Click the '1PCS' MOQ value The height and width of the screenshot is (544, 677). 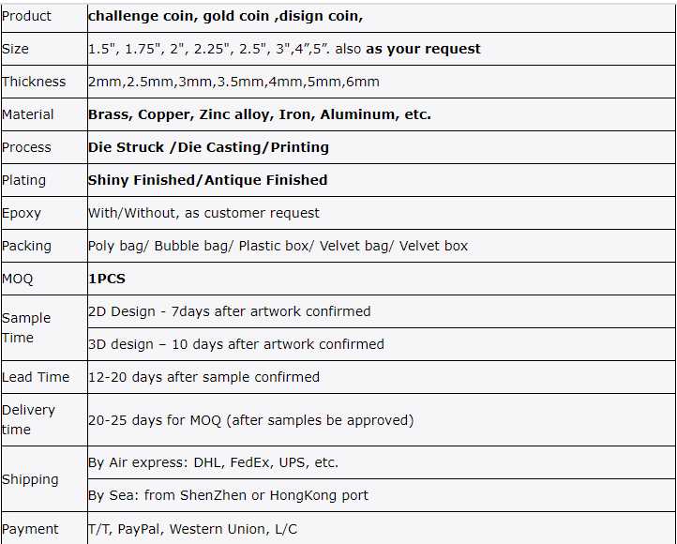point(107,279)
